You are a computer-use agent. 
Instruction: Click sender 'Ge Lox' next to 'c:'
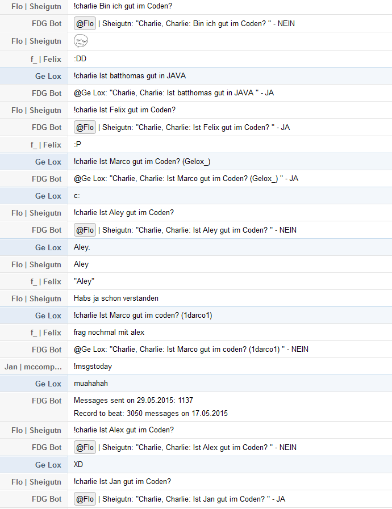tap(48, 196)
